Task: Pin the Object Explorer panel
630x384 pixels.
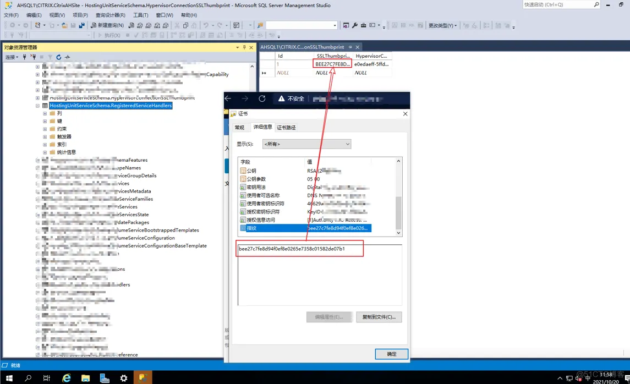Action: 244,47
